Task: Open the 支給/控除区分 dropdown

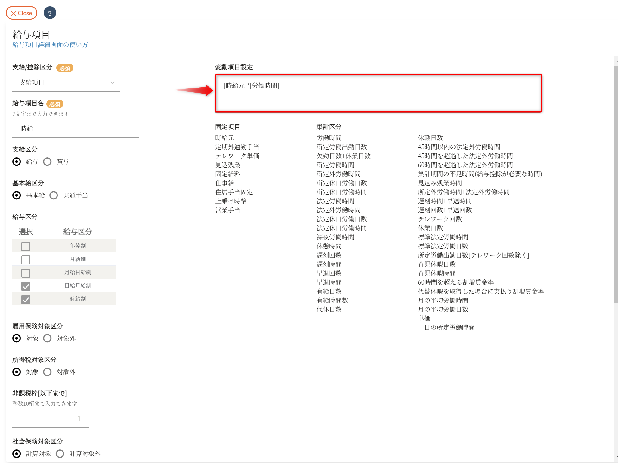Action: (x=66, y=83)
